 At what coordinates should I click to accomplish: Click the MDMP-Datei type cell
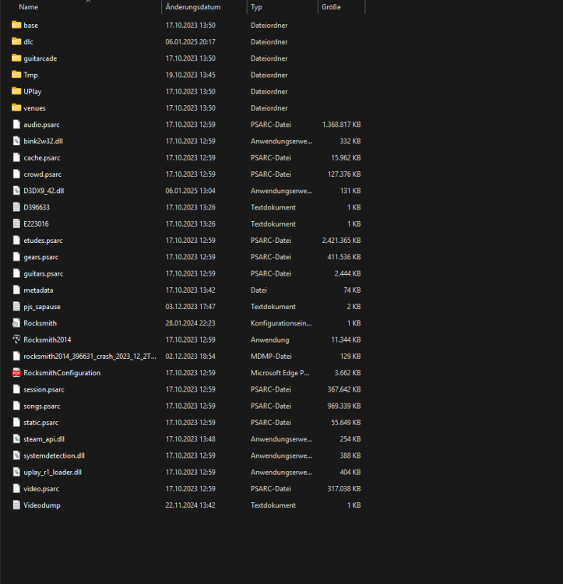pos(271,356)
